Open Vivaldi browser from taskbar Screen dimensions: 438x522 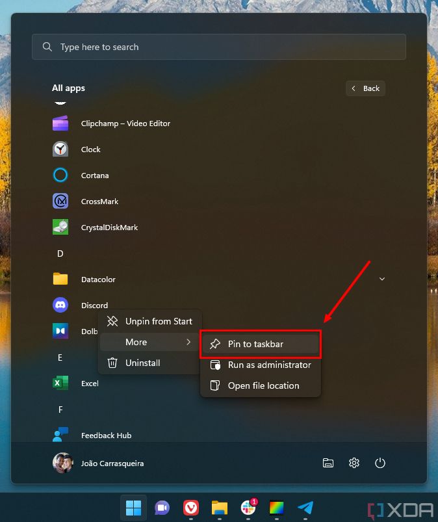pyautogui.click(x=190, y=508)
